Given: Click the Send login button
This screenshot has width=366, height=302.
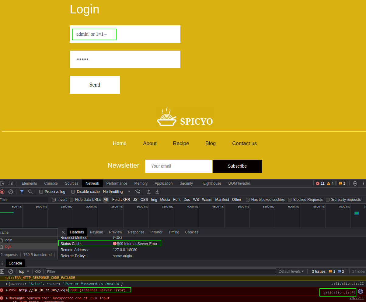Looking at the screenshot, I should pos(95,85).
